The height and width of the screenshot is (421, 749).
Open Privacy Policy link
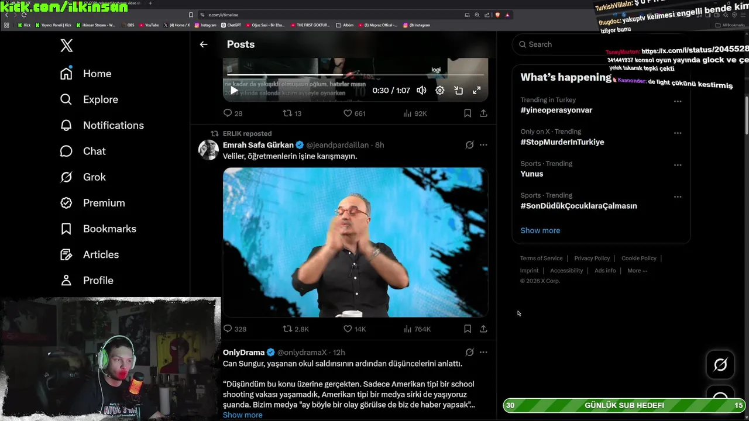592,258
